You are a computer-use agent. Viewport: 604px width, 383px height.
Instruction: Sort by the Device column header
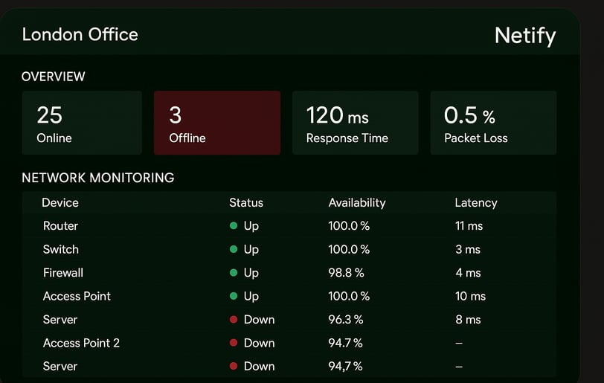60,203
